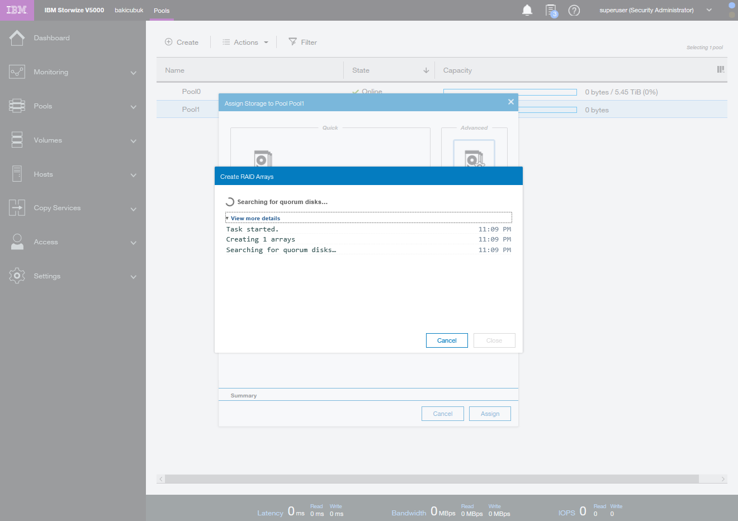Expand the Monitoring menu chevron
This screenshot has height=521, width=738.
pyautogui.click(x=133, y=73)
